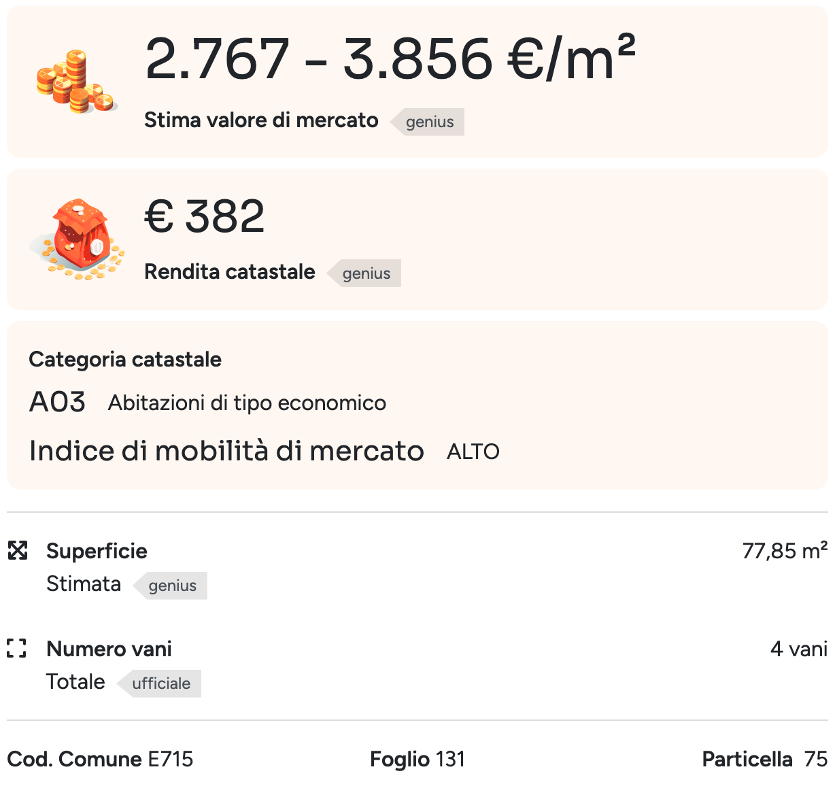Click the 2.767 - 3.856 €/m² price range

390,59
